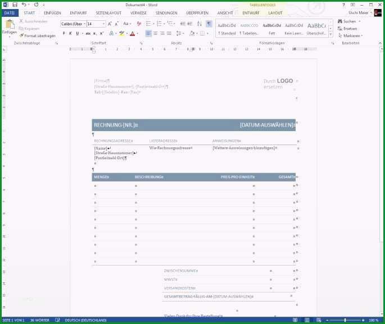Click the 100 % zoom level
The image size is (385, 324).
(373, 320)
